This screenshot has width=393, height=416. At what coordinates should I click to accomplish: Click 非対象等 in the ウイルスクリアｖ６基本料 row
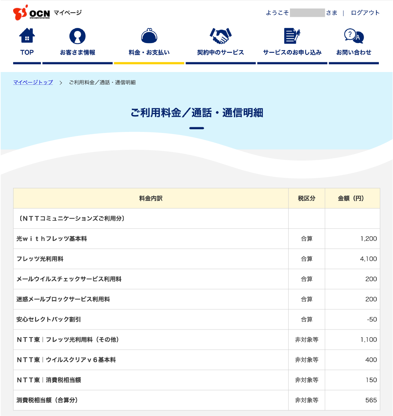307,360
